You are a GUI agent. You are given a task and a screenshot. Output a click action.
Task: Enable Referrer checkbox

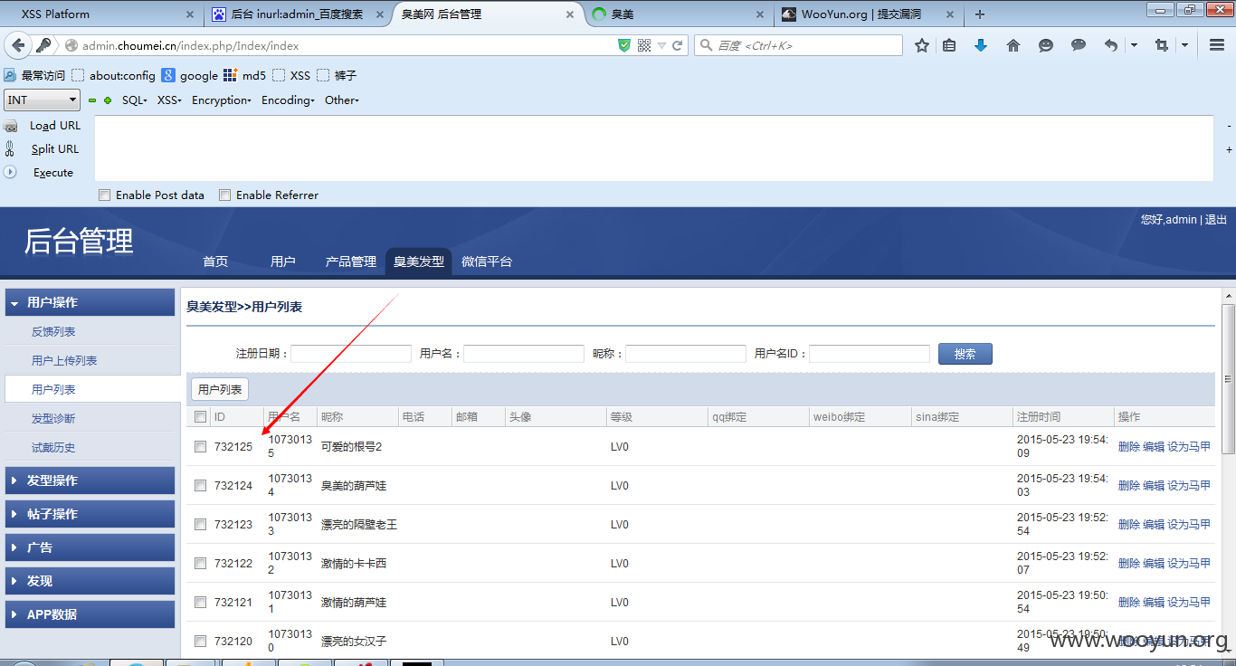click(225, 195)
